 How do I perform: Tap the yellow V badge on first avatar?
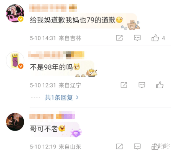pyautogui.click(x=21, y=19)
